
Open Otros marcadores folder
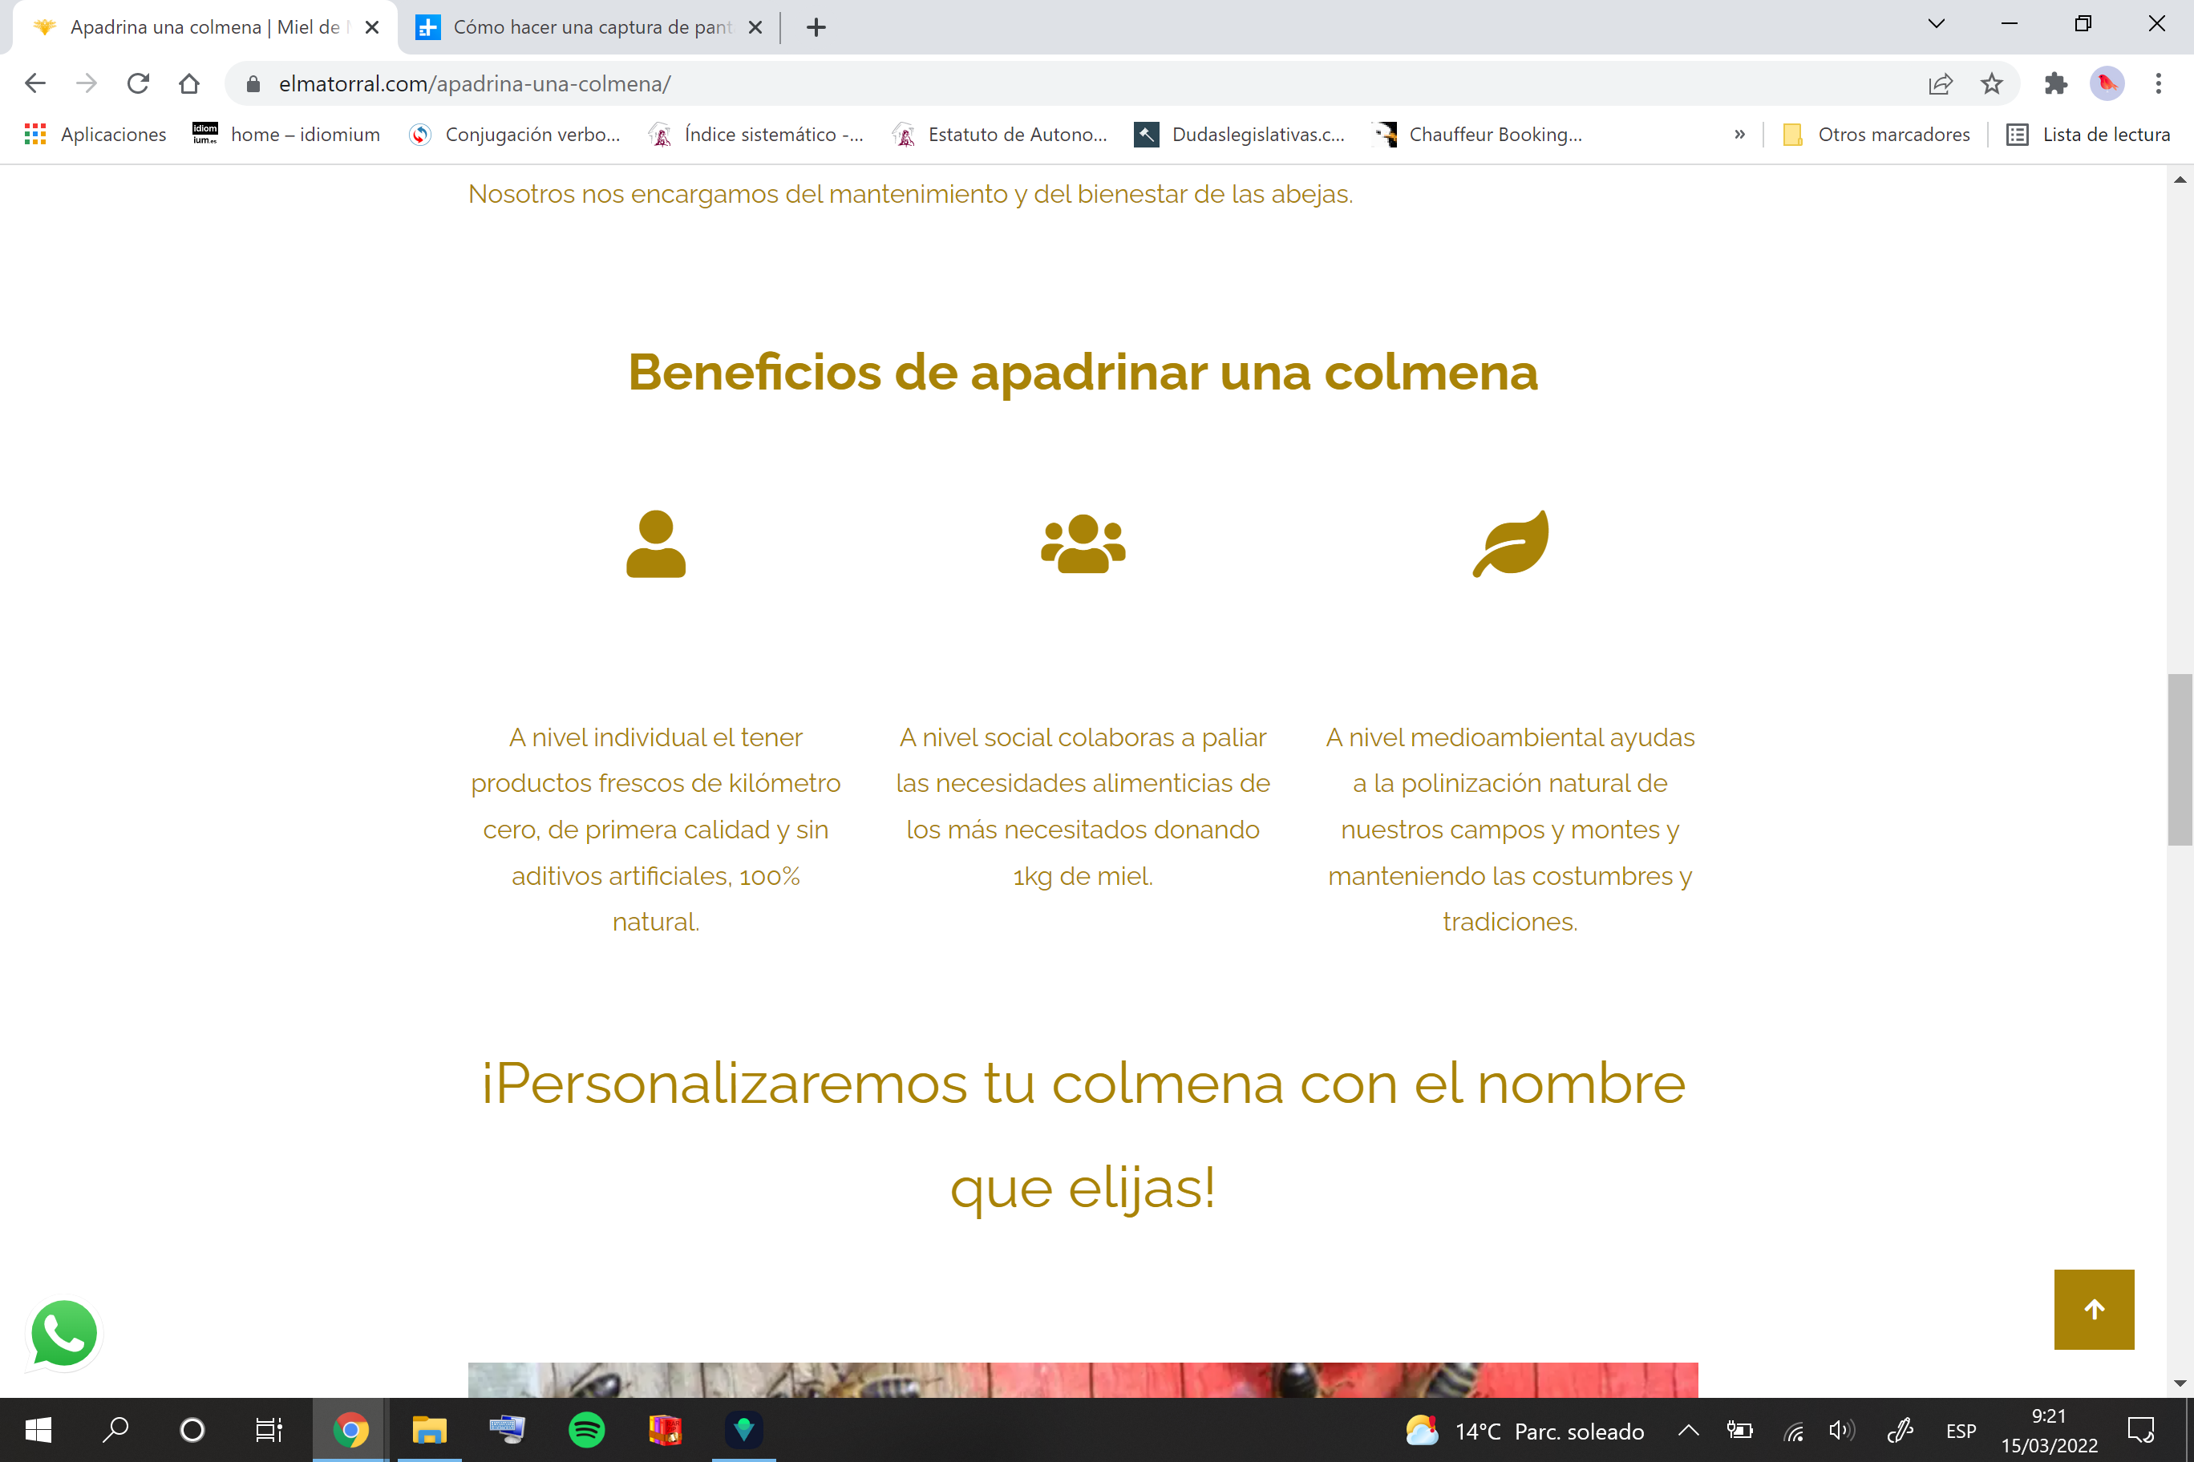pos(1876,135)
